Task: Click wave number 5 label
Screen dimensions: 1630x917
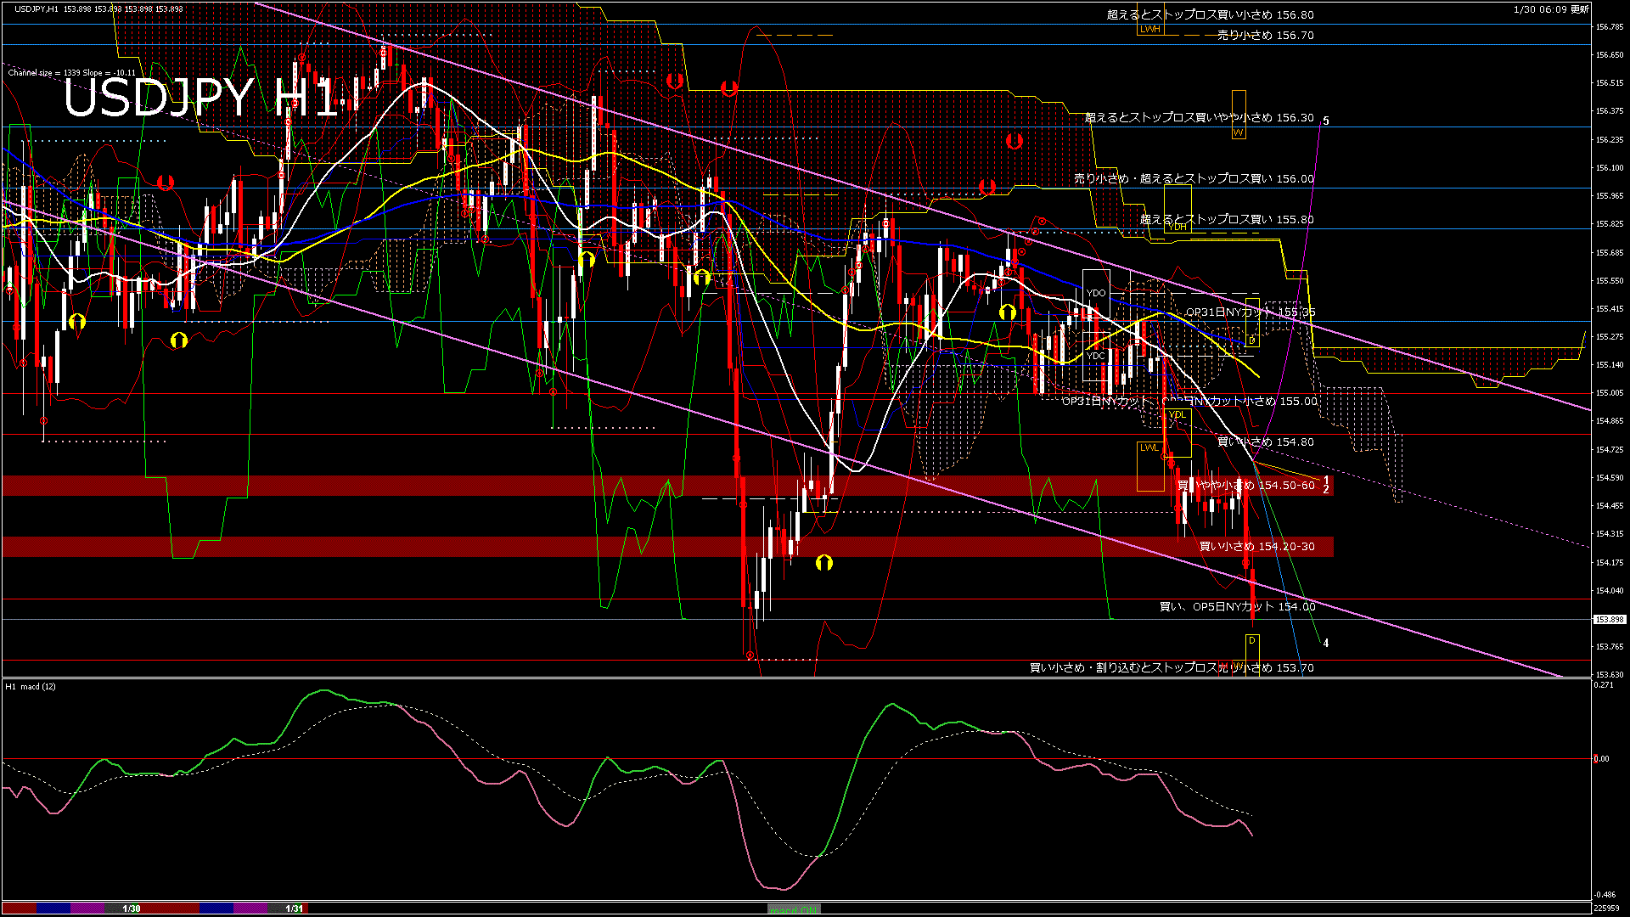Action: (x=1326, y=121)
